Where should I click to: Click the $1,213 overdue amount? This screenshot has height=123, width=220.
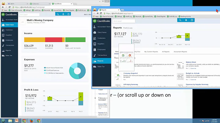click(49, 46)
